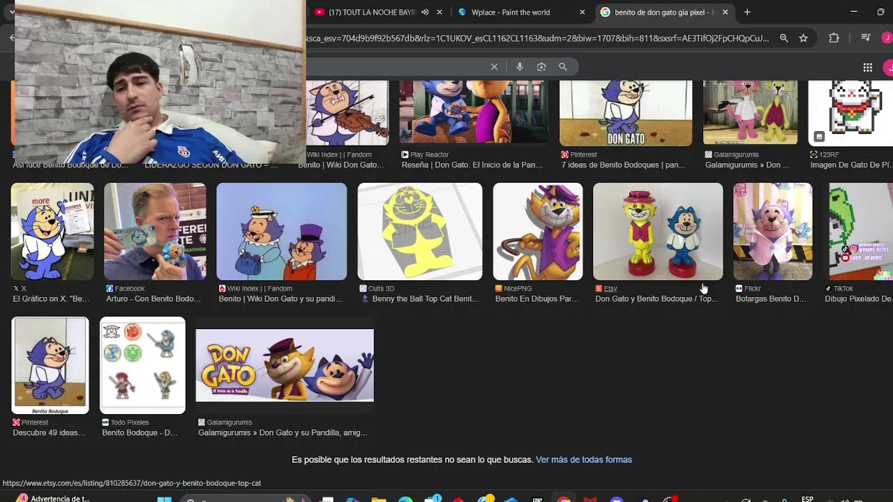This screenshot has width=893, height=502.
Task: Open 'Galamigurumis » Don Gato y su Pandilla' title
Action: [x=283, y=432]
